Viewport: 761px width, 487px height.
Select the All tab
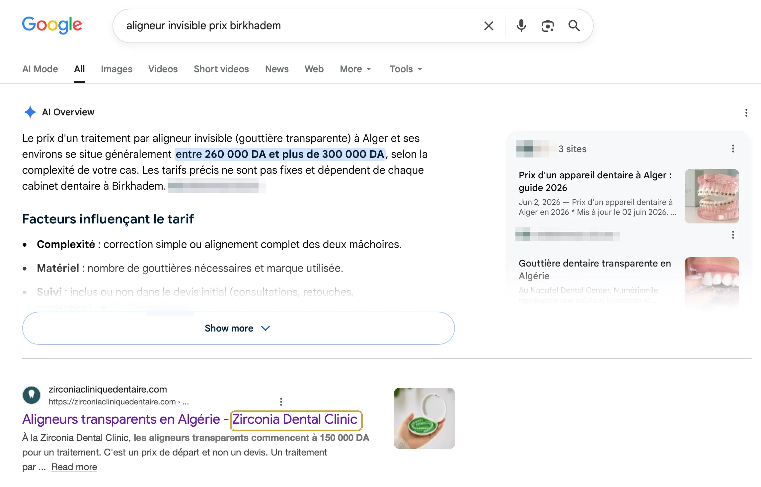tap(79, 69)
